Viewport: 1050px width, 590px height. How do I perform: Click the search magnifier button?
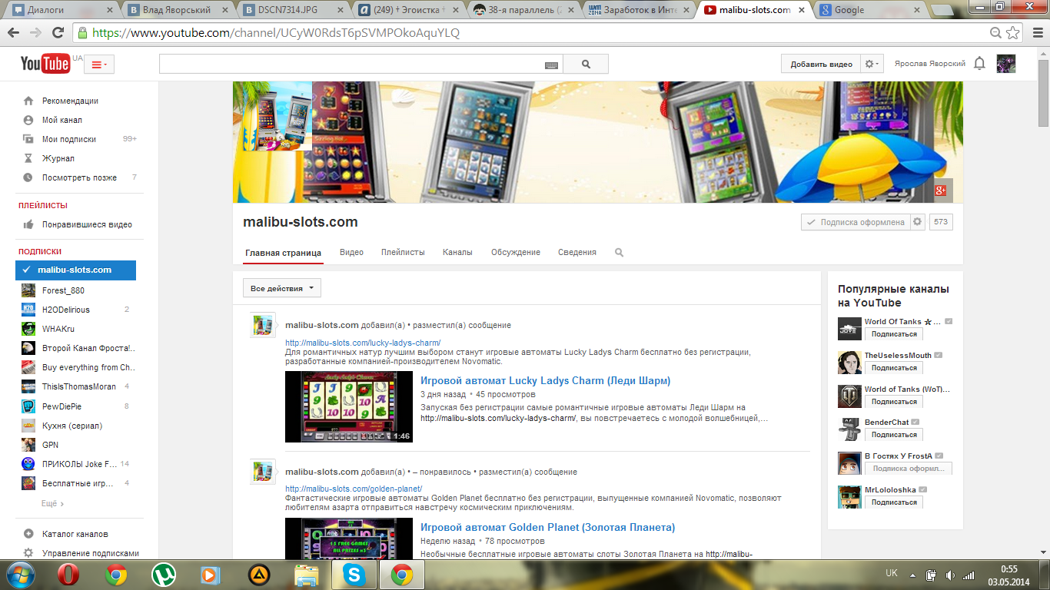pos(586,65)
